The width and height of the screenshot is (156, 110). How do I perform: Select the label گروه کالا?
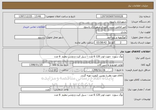145,65
